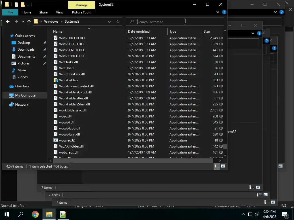Go up one folder level
Image resolution: width=294 pixels, height=220 pixels.
click(29, 21)
